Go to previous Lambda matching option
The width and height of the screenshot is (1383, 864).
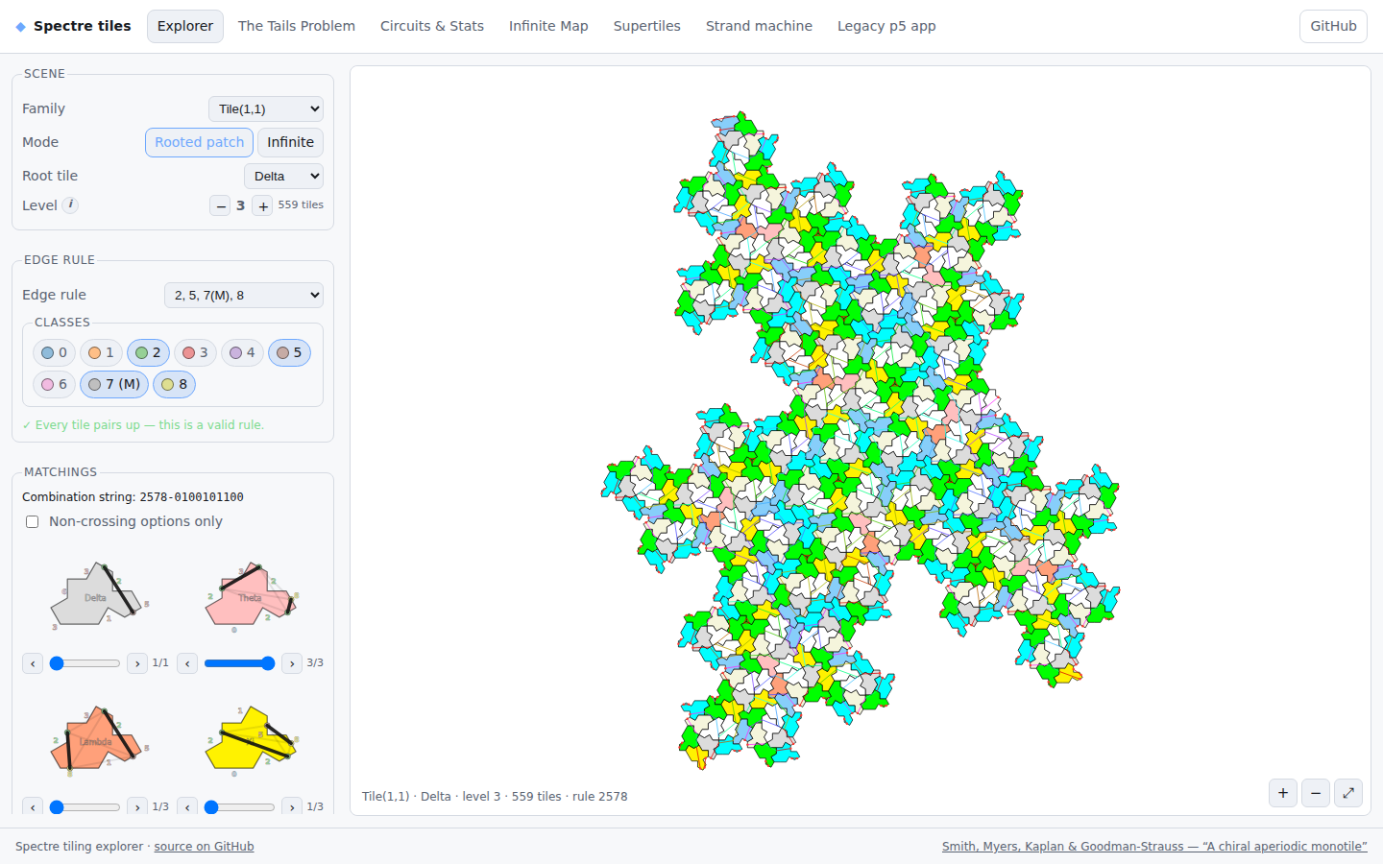(33, 807)
